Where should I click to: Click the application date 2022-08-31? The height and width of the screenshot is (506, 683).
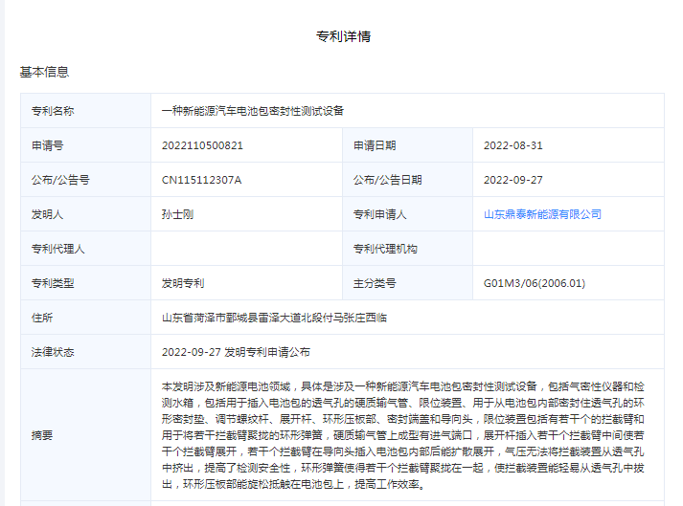click(512, 145)
